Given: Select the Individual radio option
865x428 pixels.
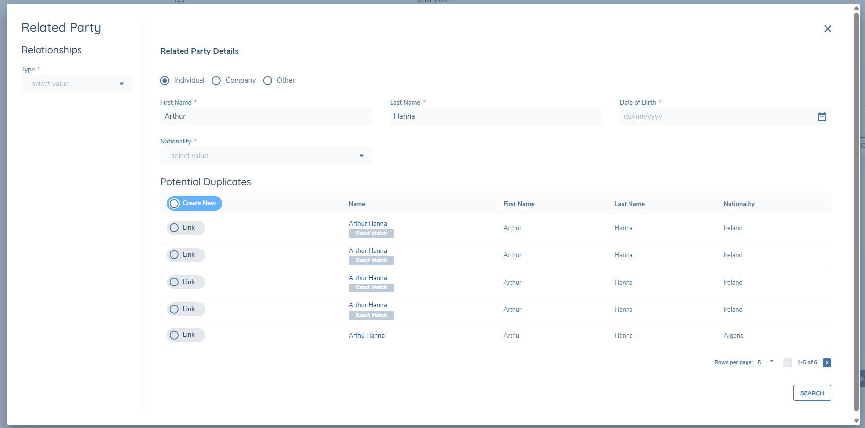Looking at the screenshot, I should click(165, 81).
